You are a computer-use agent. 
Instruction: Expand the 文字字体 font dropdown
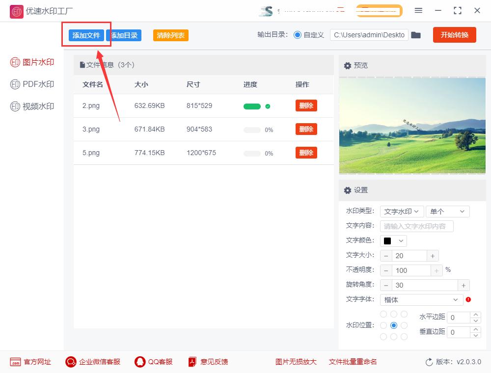click(x=421, y=300)
